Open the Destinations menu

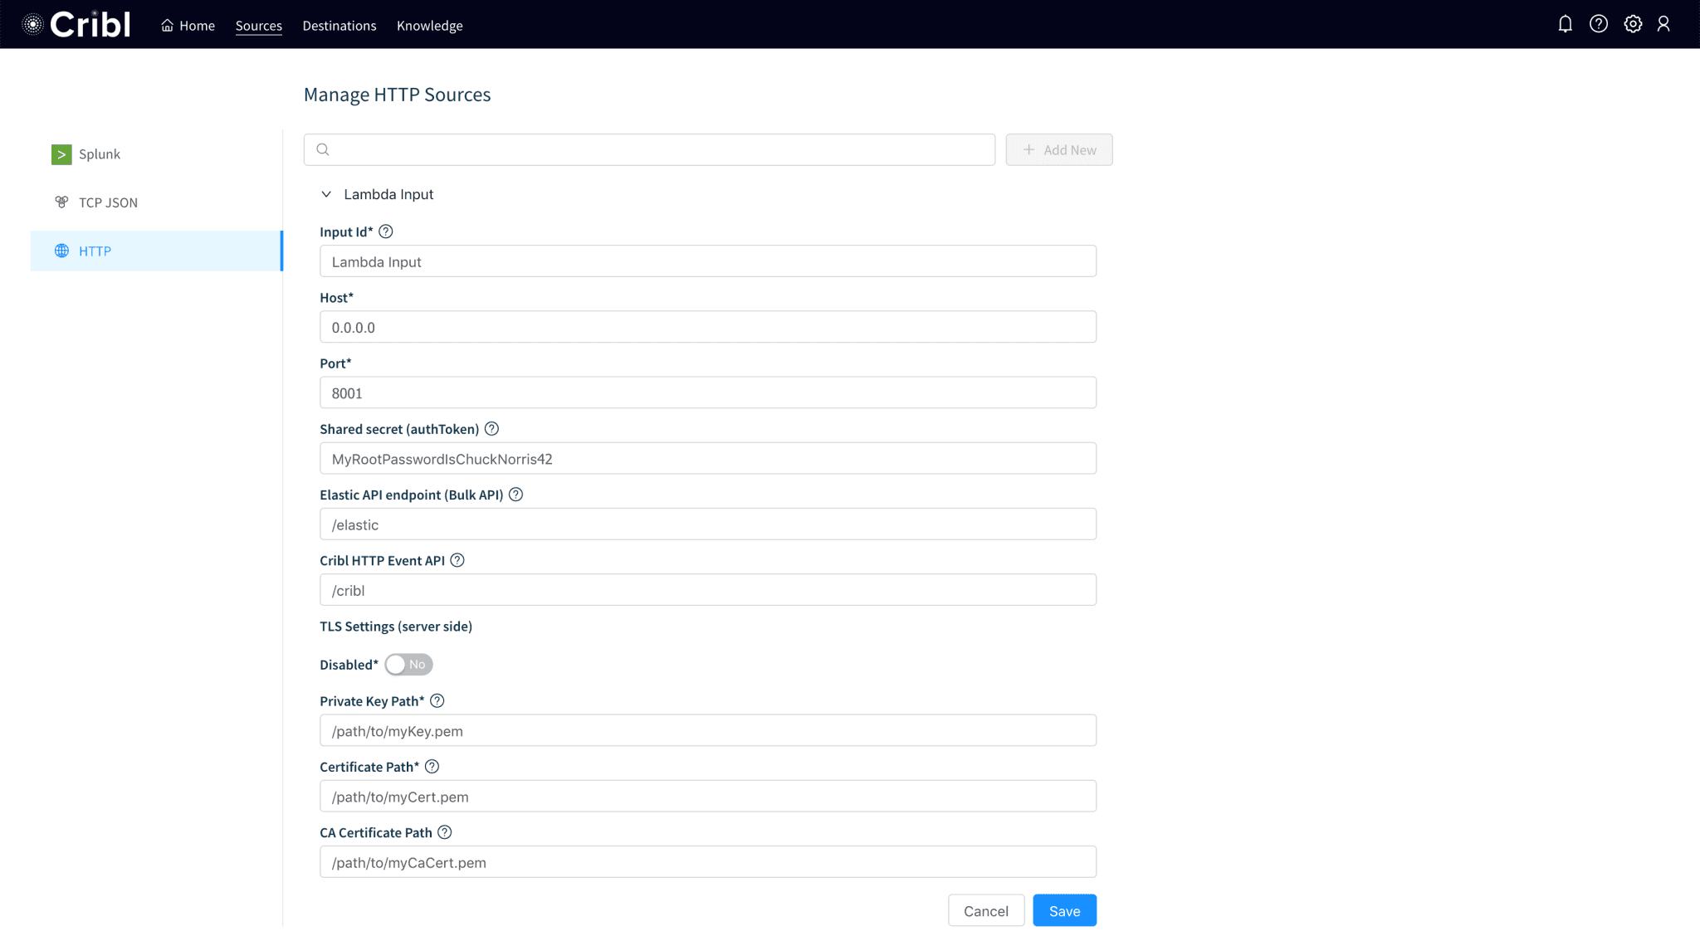pyautogui.click(x=339, y=26)
